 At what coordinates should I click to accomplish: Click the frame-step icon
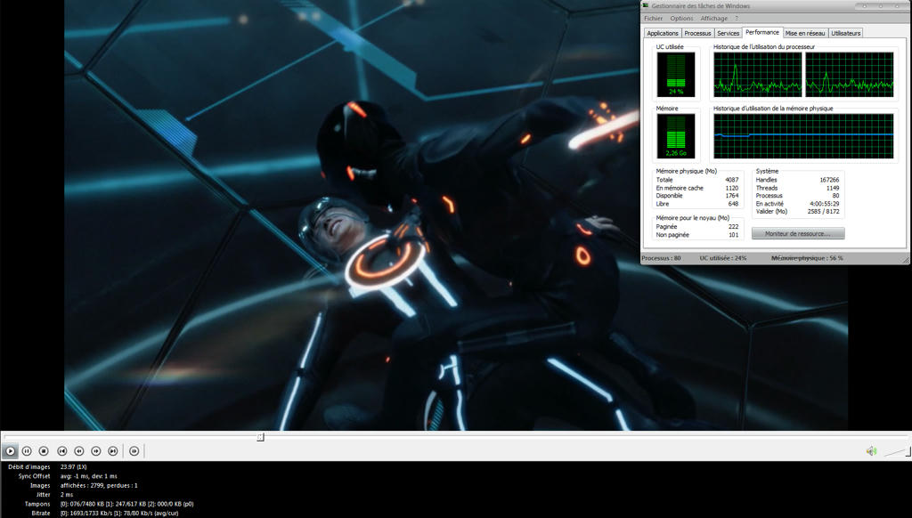[x=134, y=451]
